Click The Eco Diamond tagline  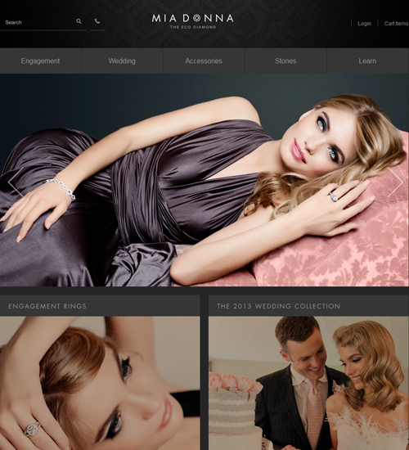coord(193,27)
